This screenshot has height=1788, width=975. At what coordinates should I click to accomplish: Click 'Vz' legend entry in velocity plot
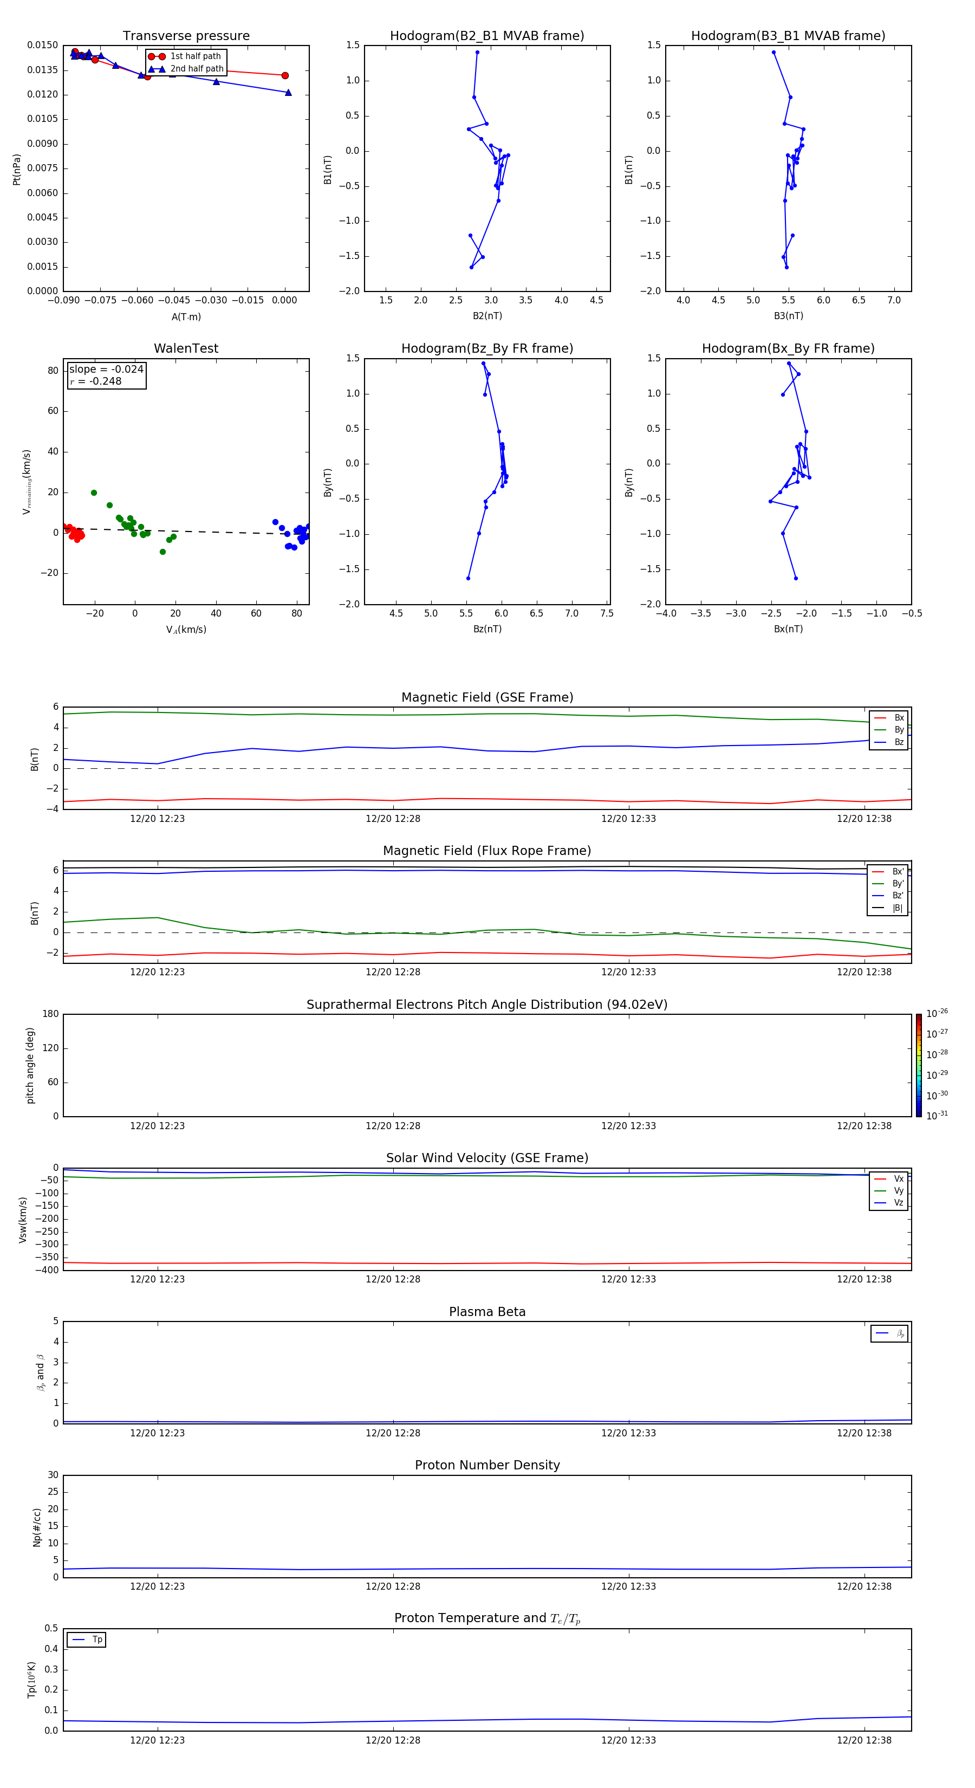point(889,1203)
